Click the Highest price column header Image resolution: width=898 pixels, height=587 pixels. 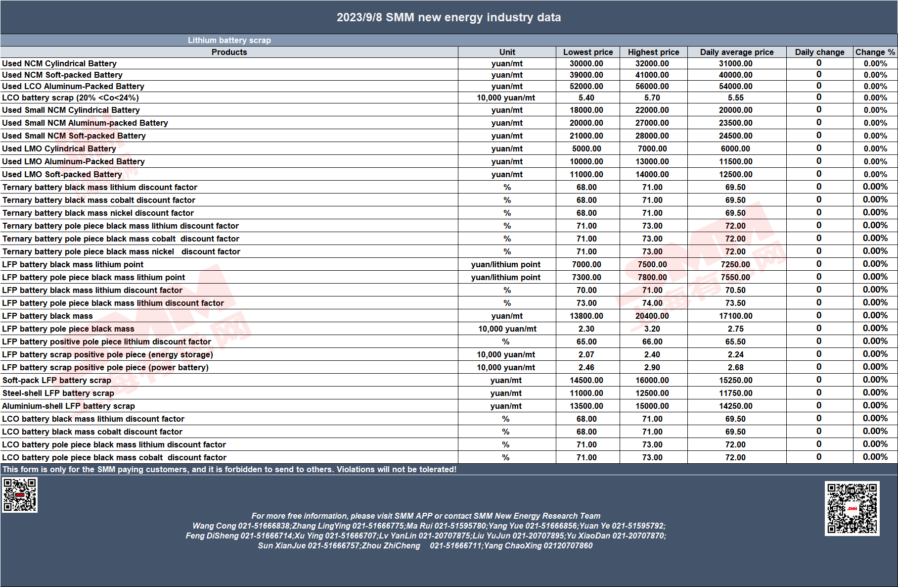(x=653, y=52)
